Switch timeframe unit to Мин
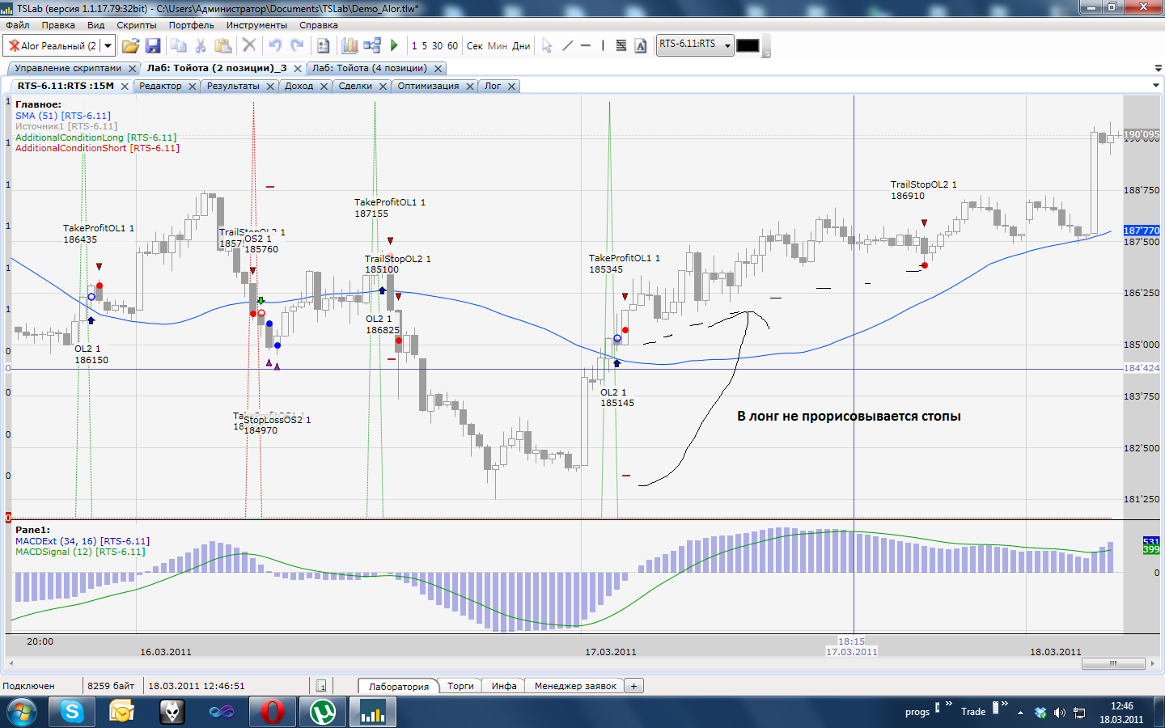Screen dimensions: 1165x728 [498, 46]
